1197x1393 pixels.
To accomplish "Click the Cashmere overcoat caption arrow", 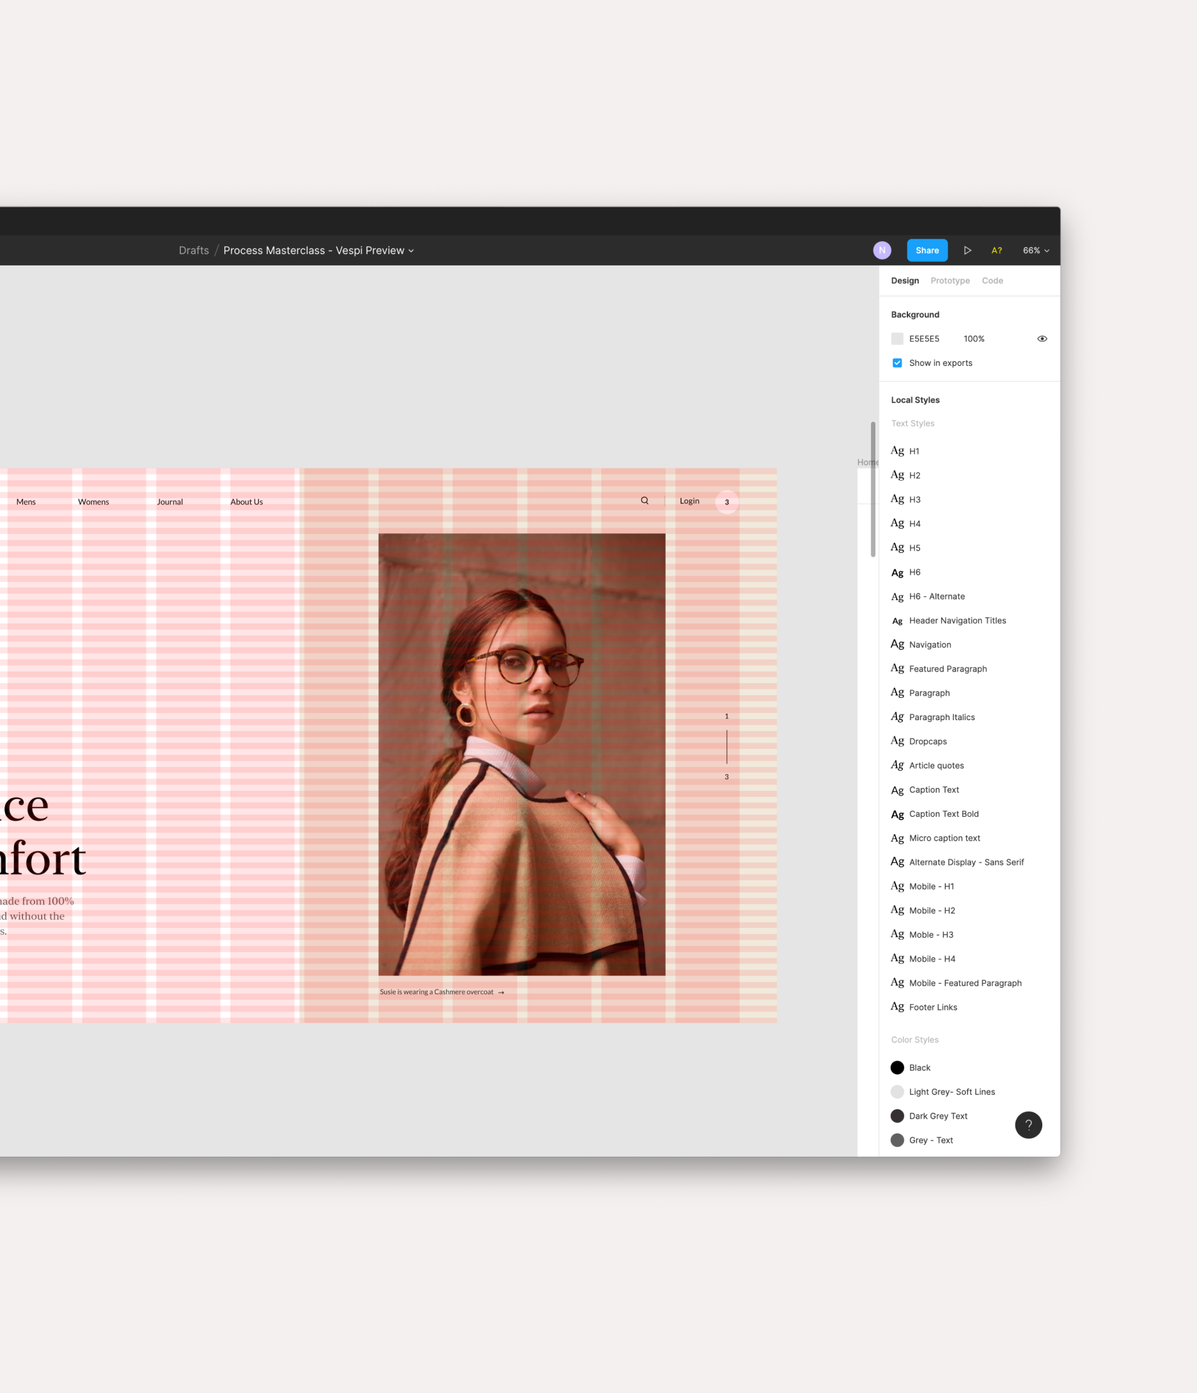I will click(x=501, y=993).
